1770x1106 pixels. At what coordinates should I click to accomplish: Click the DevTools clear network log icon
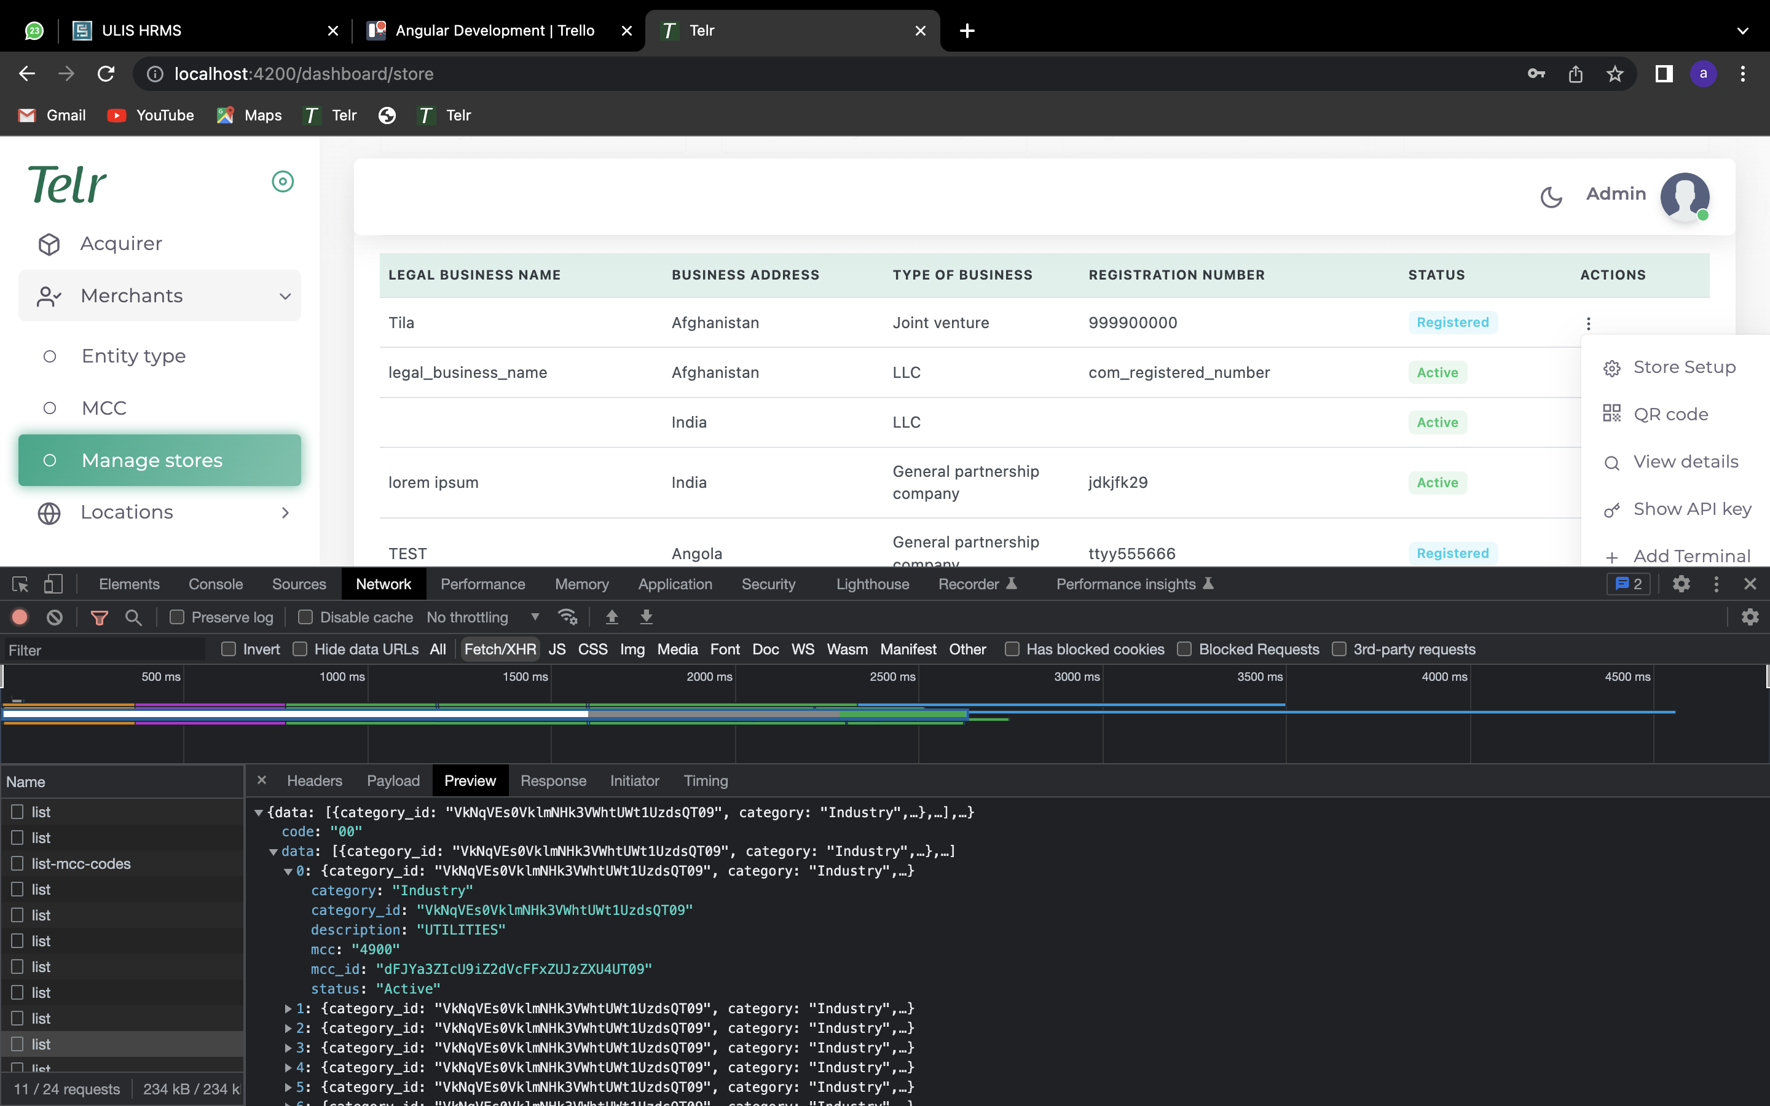(55, 618)
